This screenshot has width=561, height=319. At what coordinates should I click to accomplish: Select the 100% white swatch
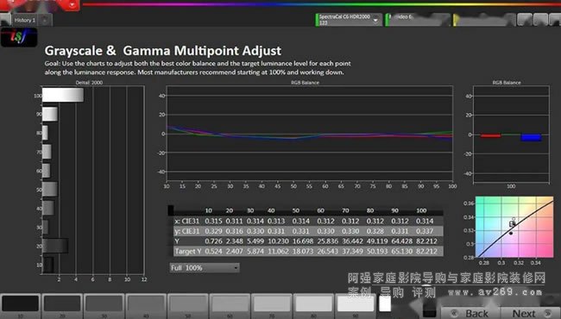pos(385,304)
